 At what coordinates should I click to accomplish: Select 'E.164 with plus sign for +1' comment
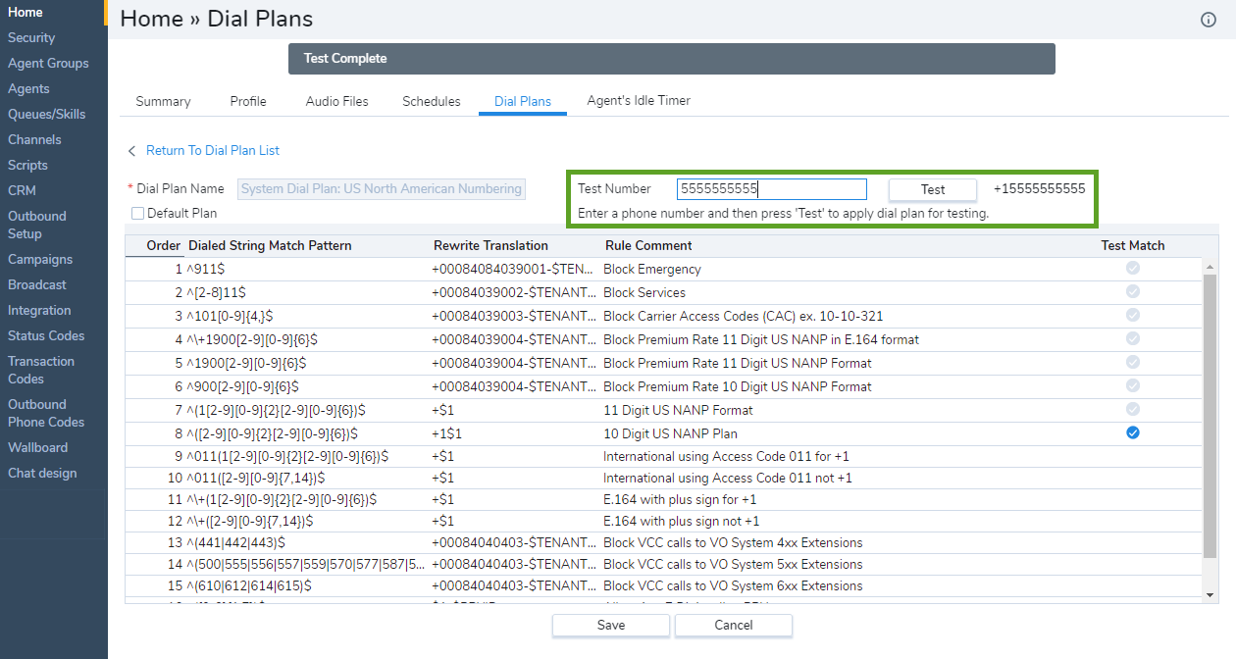pos(682,499)
